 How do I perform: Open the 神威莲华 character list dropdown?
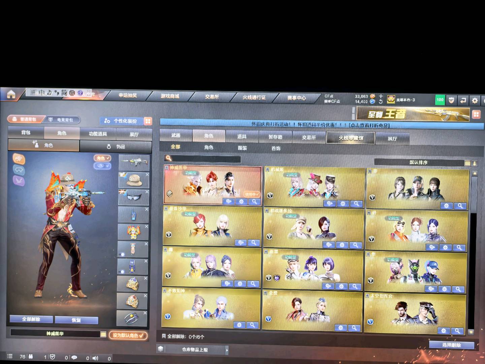103,334
